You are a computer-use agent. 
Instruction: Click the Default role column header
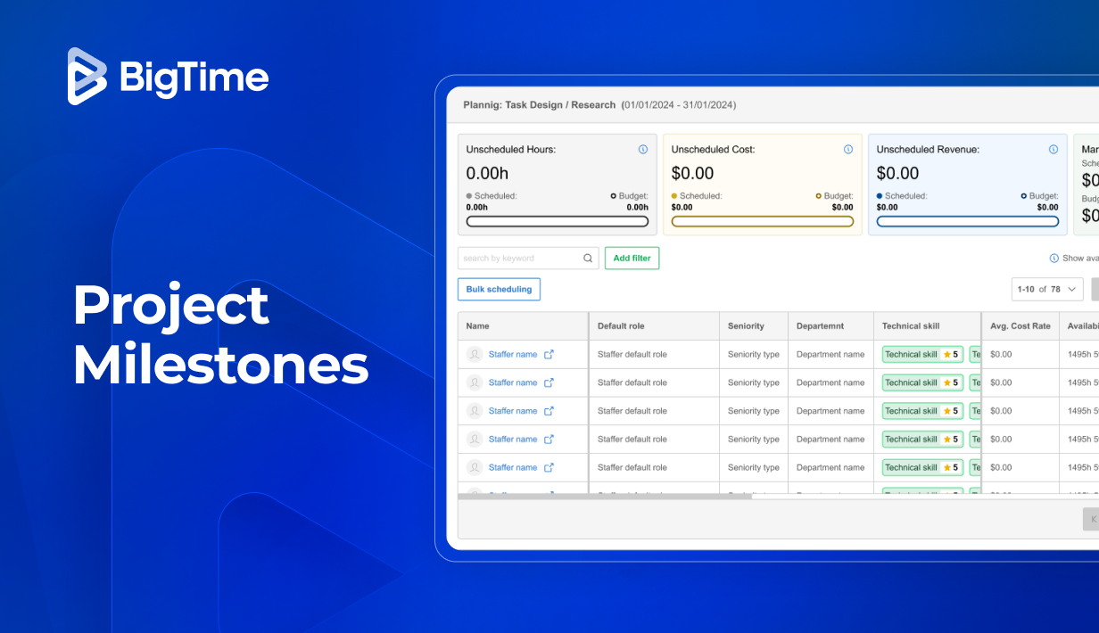pyautogui.click(x=654, y=326)
